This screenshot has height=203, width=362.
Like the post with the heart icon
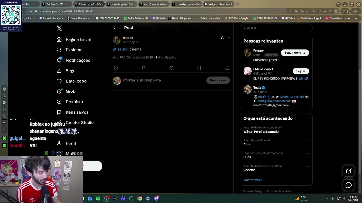[x=171, y=68]
